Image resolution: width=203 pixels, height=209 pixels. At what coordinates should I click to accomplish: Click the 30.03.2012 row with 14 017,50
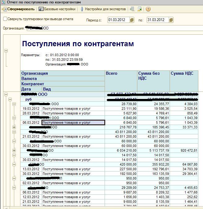coord(109,160)
